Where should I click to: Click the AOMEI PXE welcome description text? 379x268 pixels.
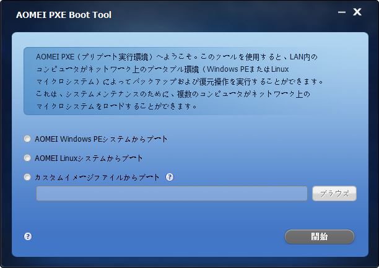tap(179, 81)
